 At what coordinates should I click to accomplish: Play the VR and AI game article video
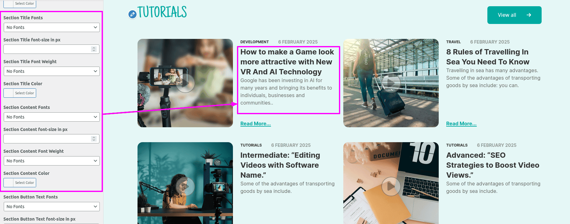(x=185, y=83)
